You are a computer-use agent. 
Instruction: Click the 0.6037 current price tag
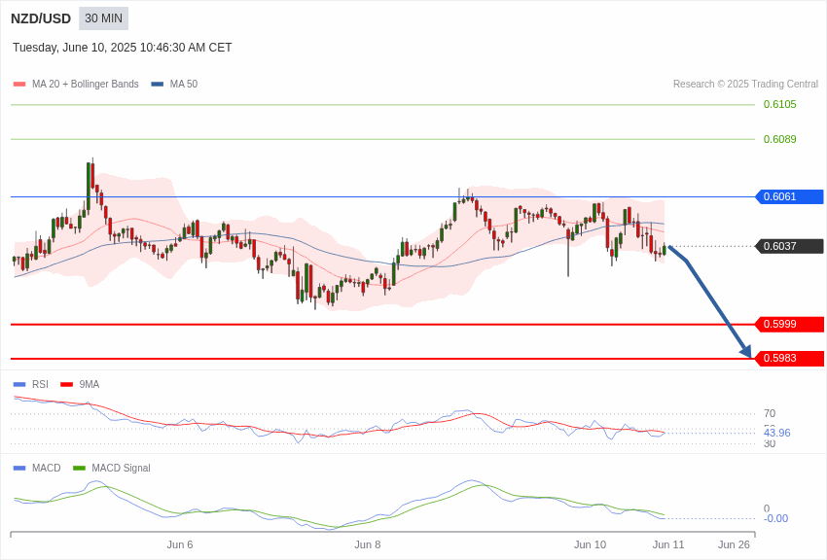[790, 246]
